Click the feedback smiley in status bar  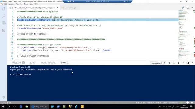[x=188, y=103]
